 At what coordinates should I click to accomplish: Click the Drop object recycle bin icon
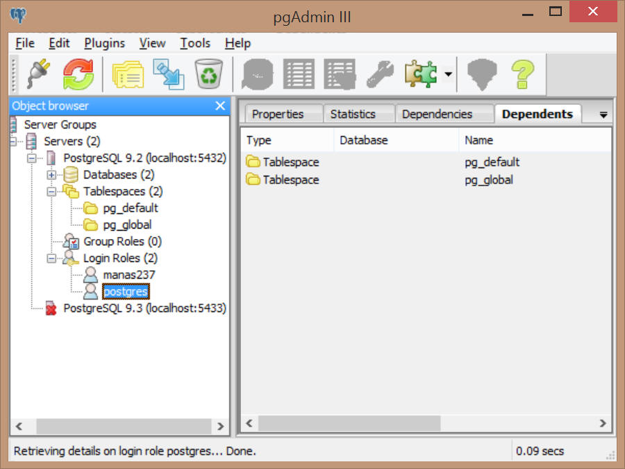209,74
